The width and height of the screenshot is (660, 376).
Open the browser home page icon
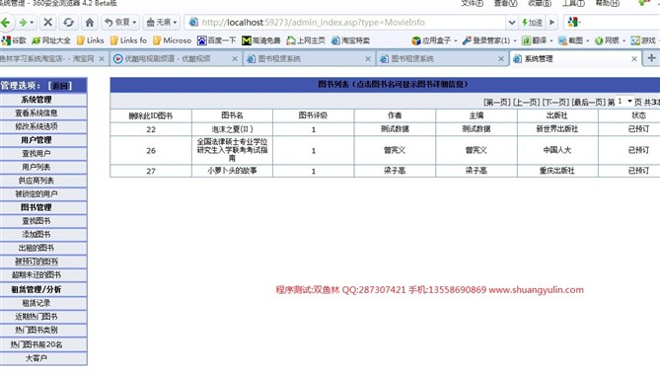click(89, 23)
